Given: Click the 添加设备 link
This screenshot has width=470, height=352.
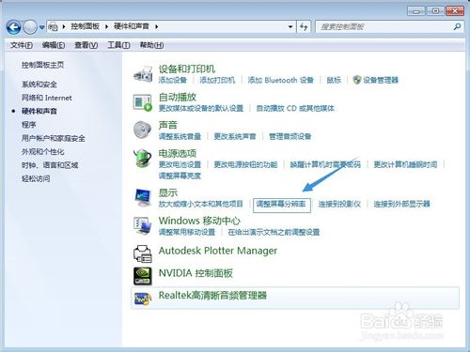Looking at the screenshot, I should (173, 80).
